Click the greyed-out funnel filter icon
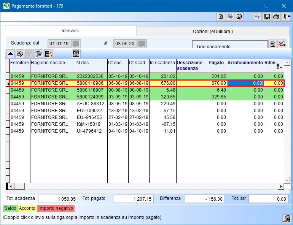 pos(29,54)
